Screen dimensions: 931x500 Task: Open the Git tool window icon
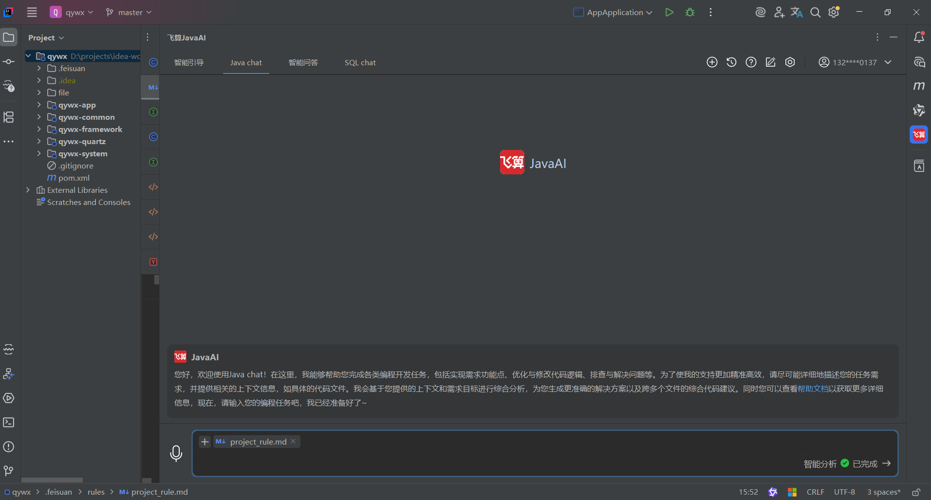9,471
